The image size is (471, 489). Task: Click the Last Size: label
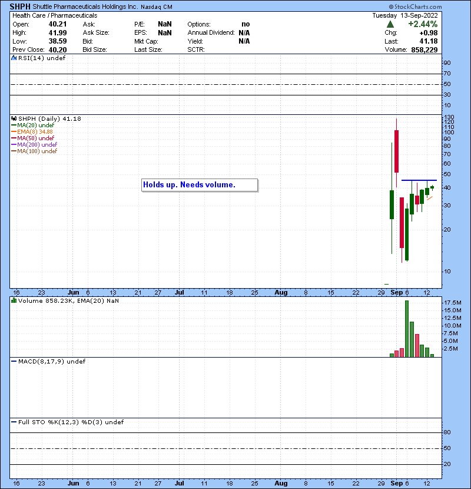tap(148, 50)
